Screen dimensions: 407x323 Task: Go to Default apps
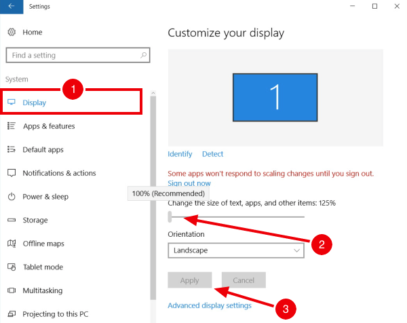point(43,150)
